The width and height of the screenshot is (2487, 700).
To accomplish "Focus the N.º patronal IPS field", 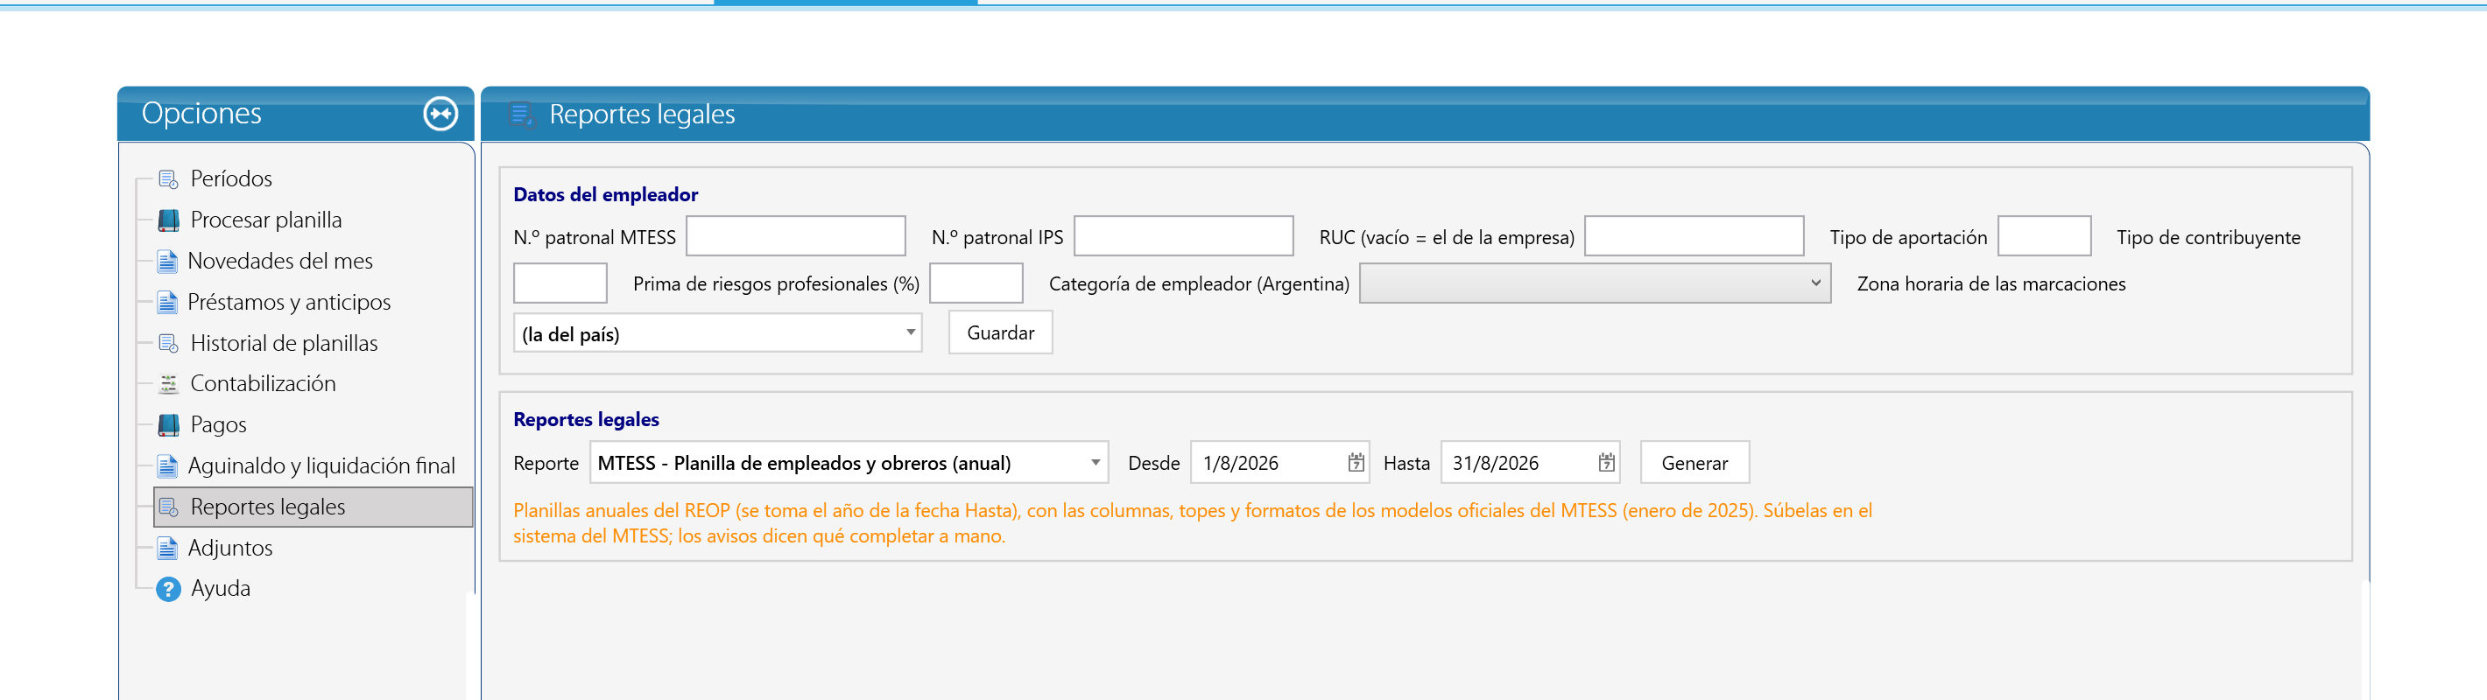I will click(1184, 236).
